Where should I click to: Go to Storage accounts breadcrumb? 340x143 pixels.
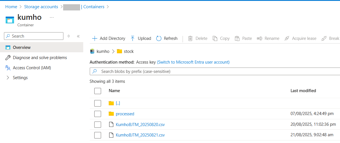(41, 7)
